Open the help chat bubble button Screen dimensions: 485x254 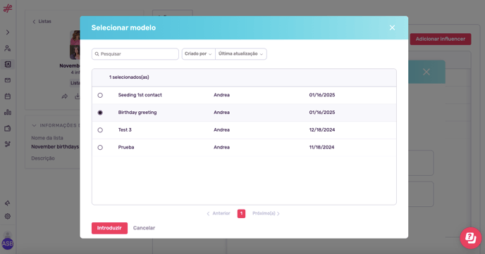tap(470, 238)
